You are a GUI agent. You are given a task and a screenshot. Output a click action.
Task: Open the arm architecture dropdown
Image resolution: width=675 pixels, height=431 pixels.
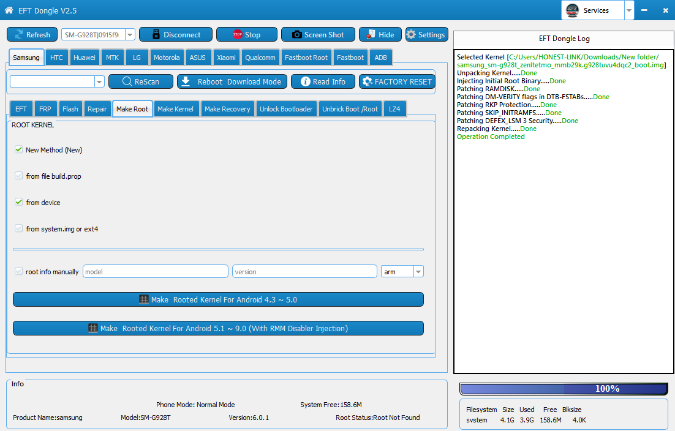tap(418, 271)
